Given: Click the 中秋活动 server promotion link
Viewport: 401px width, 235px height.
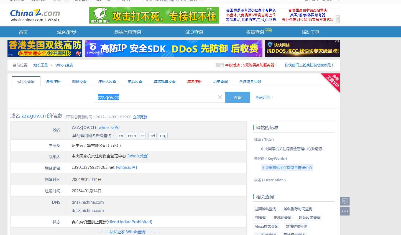Looking at the screenshot, I should pos(251,65).
